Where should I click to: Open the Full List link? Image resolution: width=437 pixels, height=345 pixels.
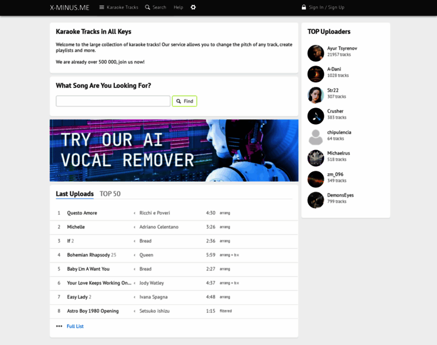[x=75, y=326]
